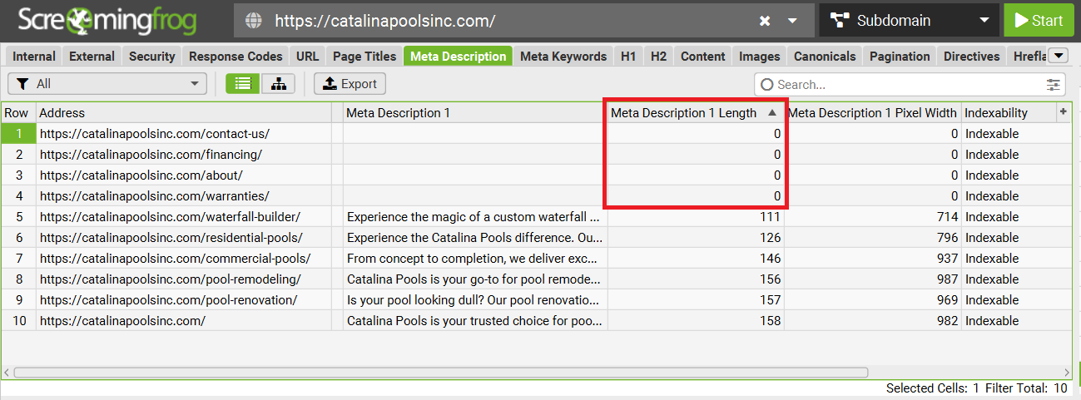Click the Screaming Frog logo
The width and height of the screenshot is (1081, 400).
tap(109, 20)
